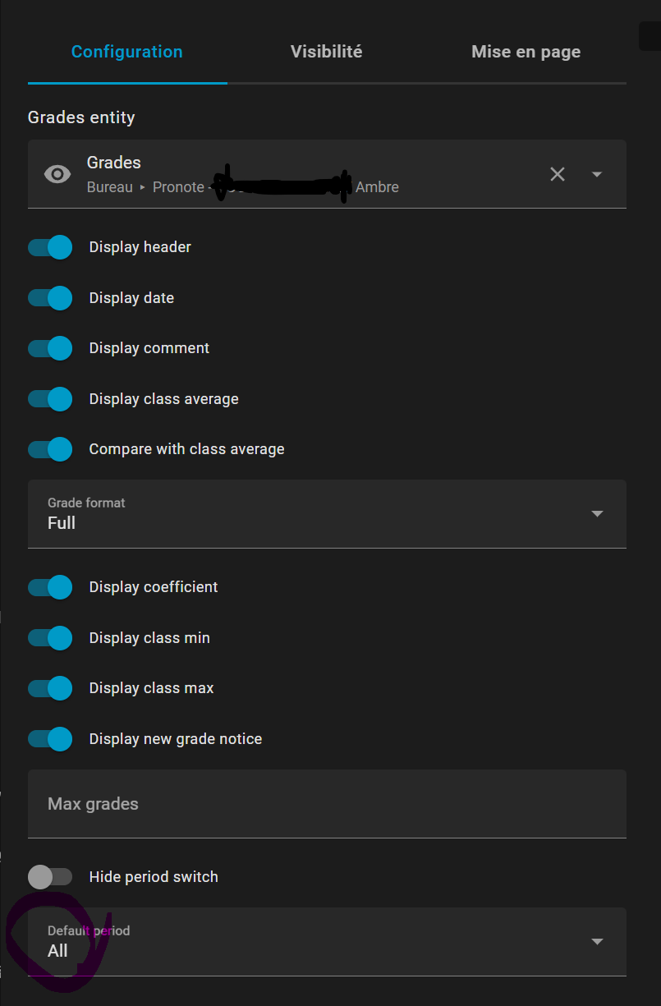Toggle Compare with class average
This screenshot has width=661, height=1006.
coord(50,449)
